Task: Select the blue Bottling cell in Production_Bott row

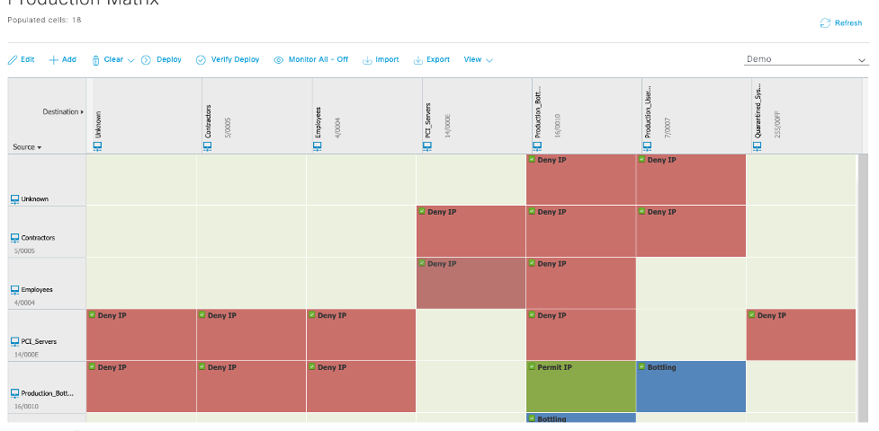Action: (x=691, y=387)
